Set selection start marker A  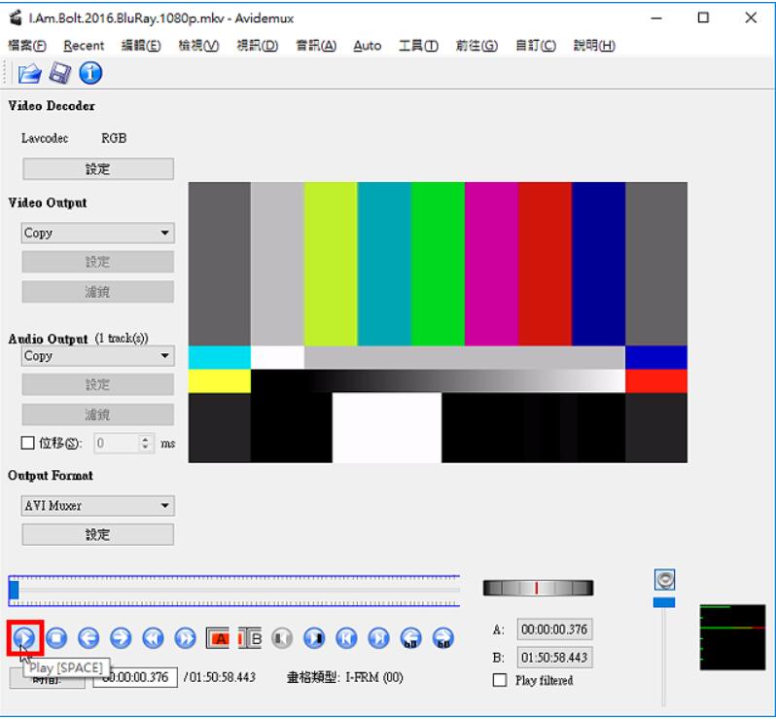coord(217,638)
